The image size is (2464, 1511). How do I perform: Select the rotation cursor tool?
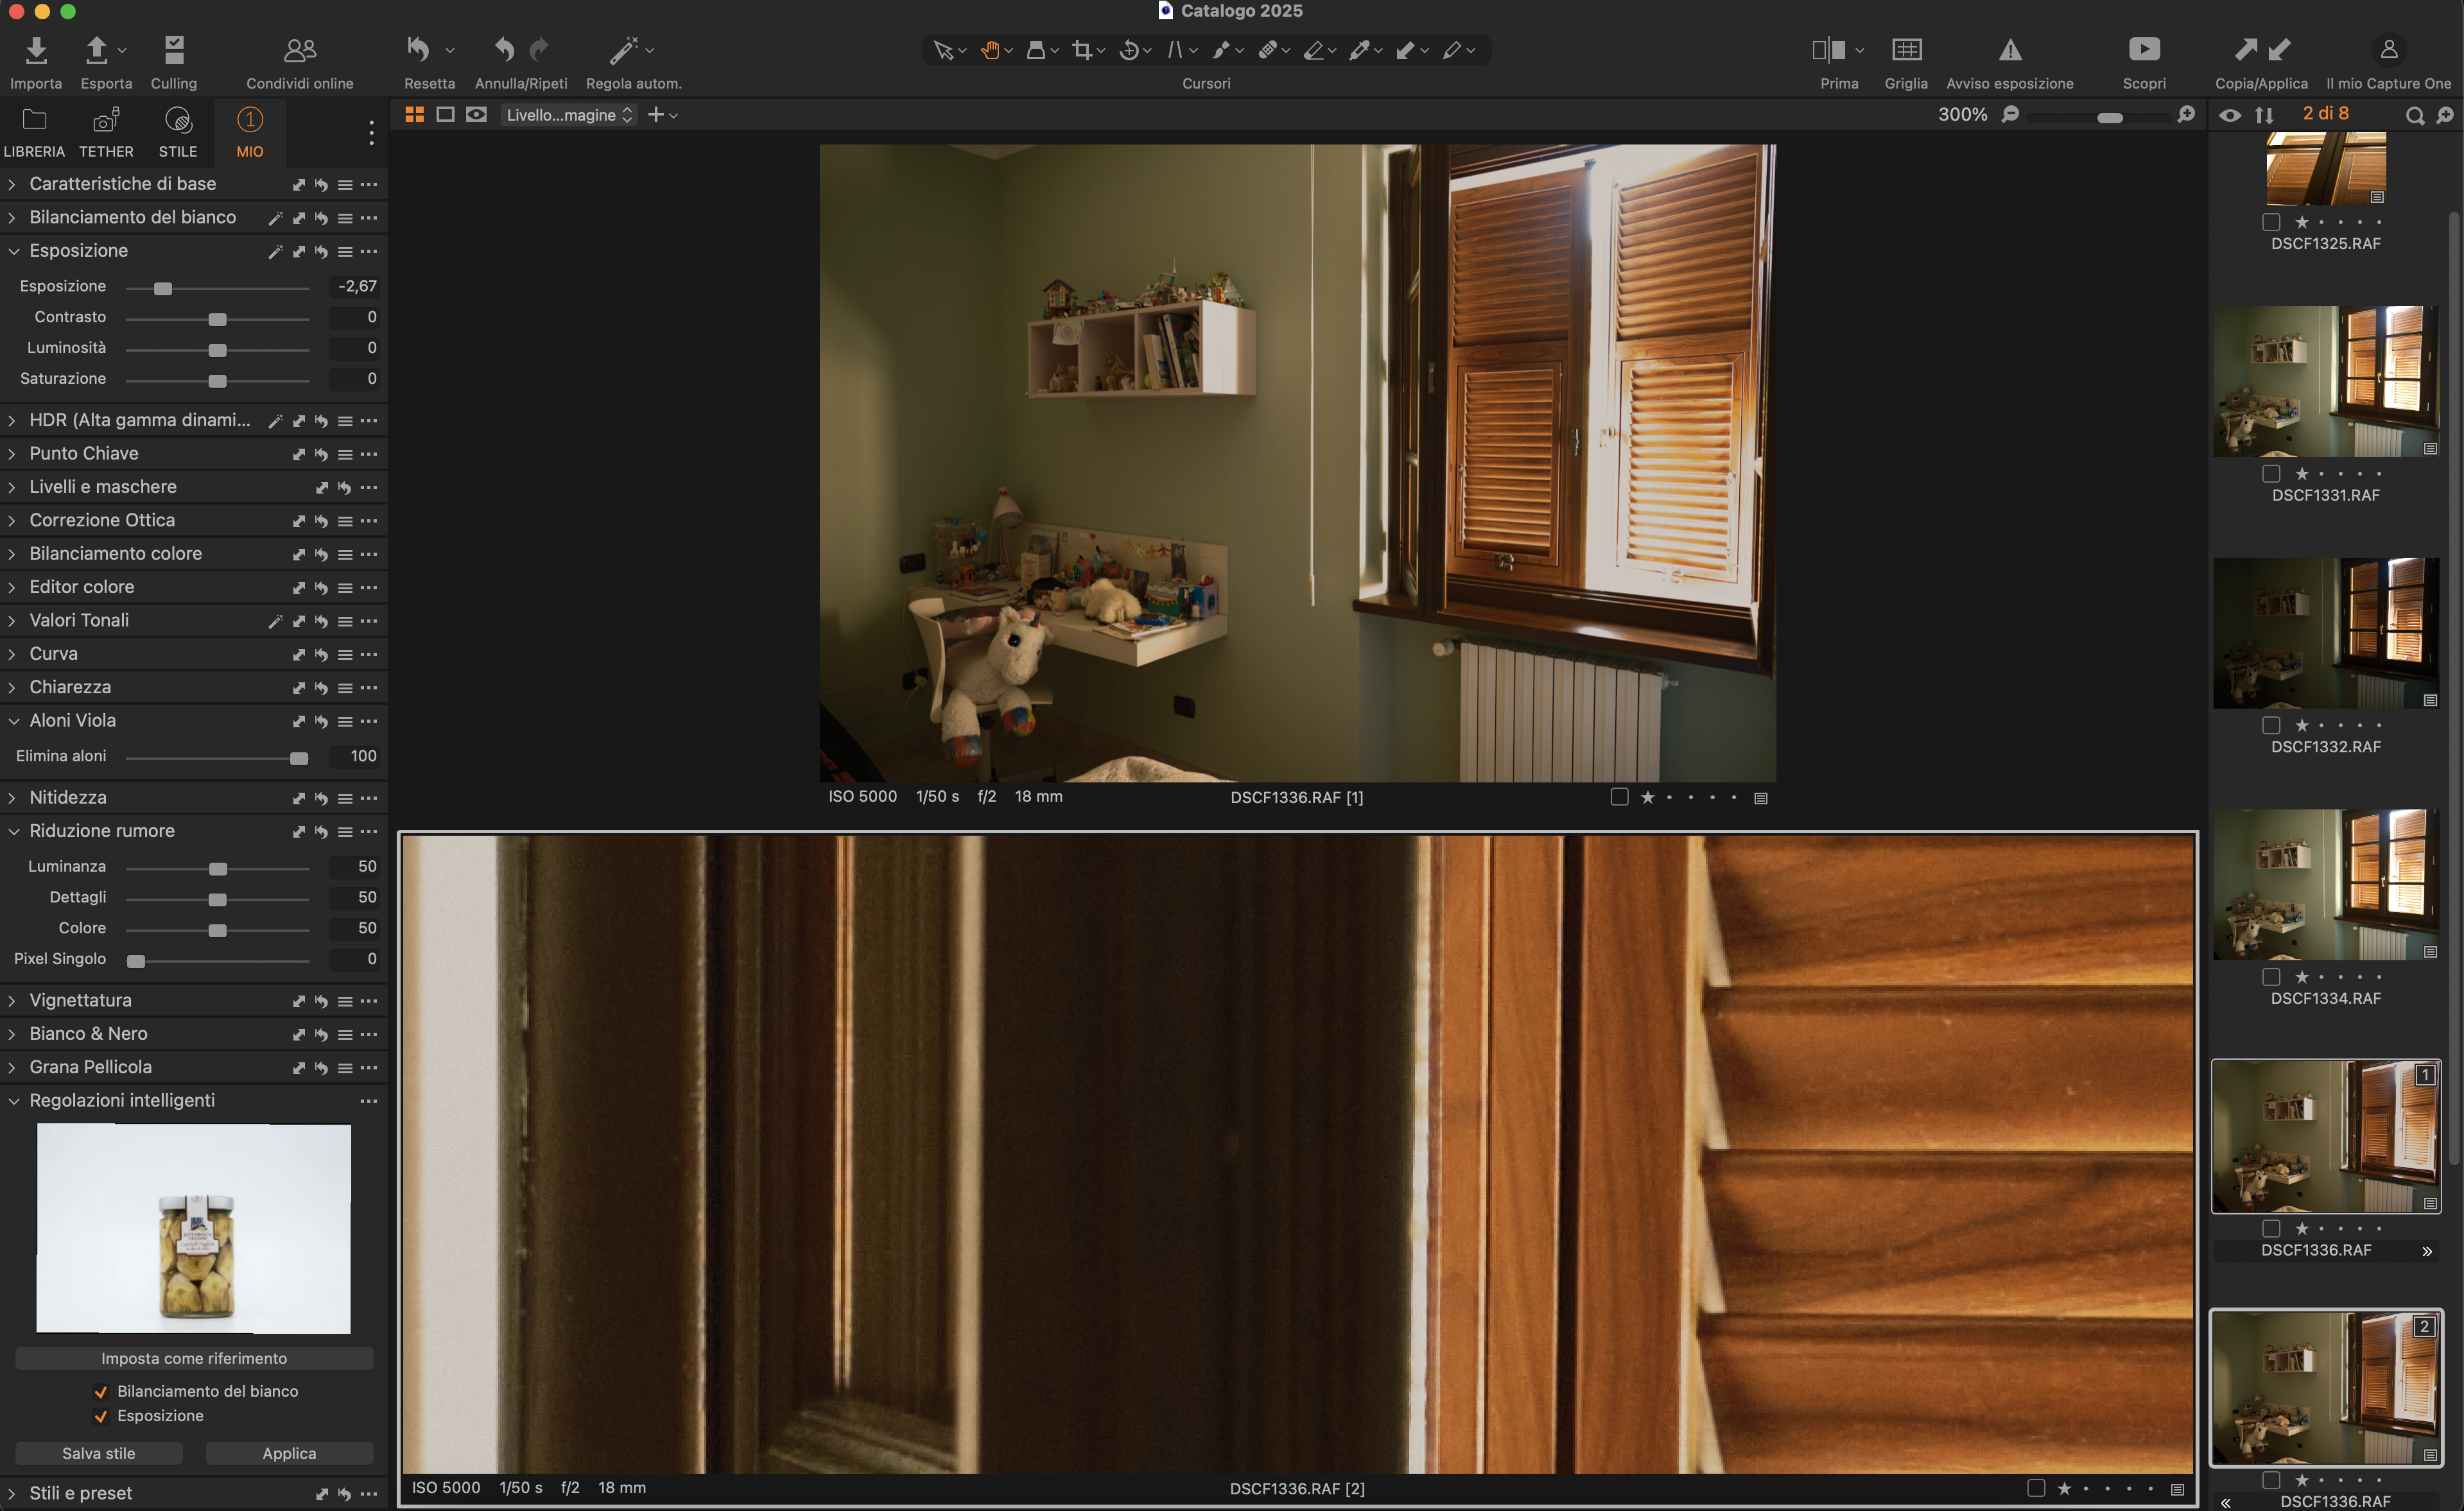click(1129, 50)
